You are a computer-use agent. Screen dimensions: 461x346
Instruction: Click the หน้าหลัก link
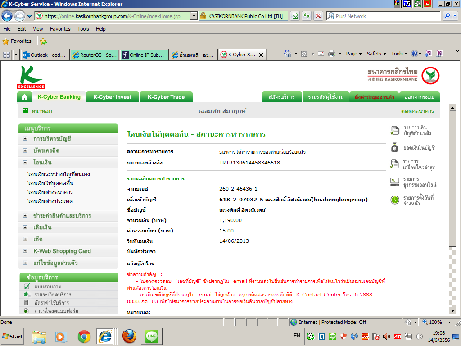(x=41, y=111)
